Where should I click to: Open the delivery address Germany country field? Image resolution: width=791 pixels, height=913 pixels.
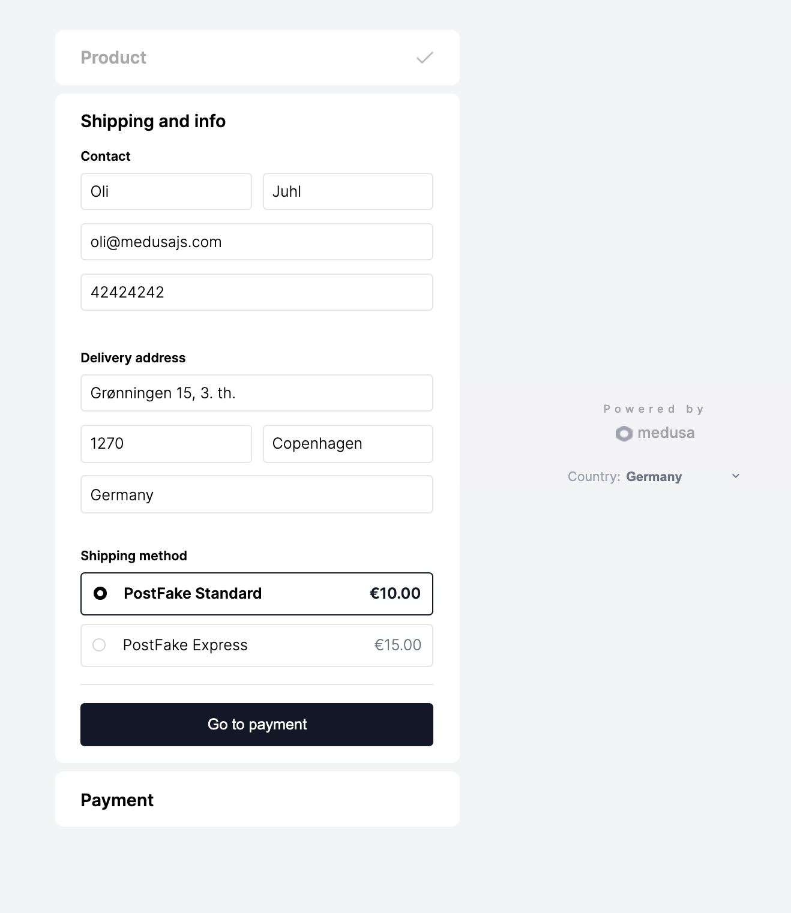pyautogui.click(x=257, y=495)
